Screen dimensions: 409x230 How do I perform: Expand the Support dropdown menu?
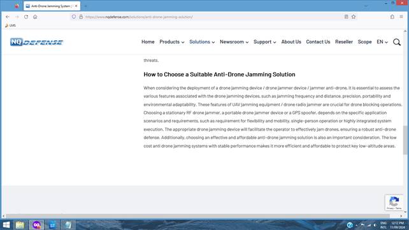[x=265, y=41]
